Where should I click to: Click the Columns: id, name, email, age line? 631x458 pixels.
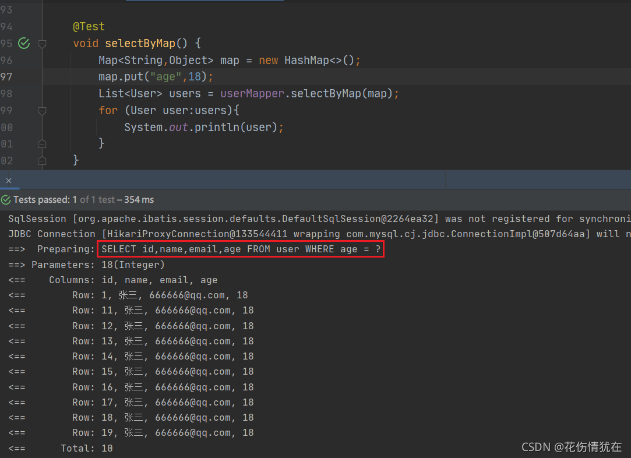coord(113,280)
